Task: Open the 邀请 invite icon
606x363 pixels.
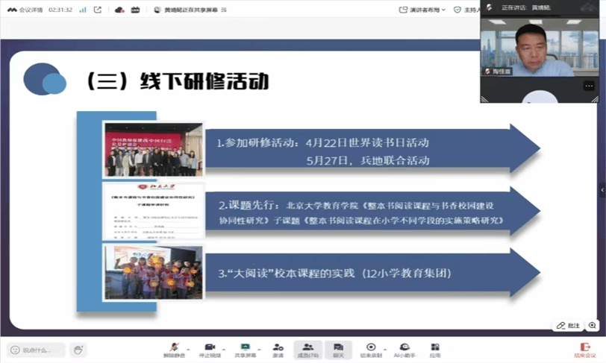Action: pos(278,349)
